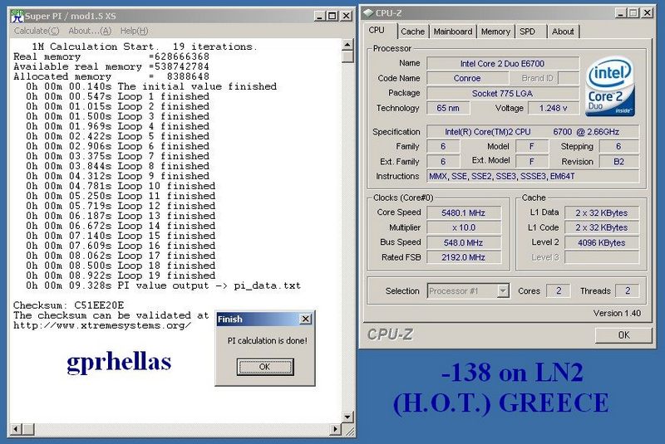The width and height of the screenshot is (665, 444).
Task: Open the Processor #1 selection dropdown
Action: pos(503,290)
